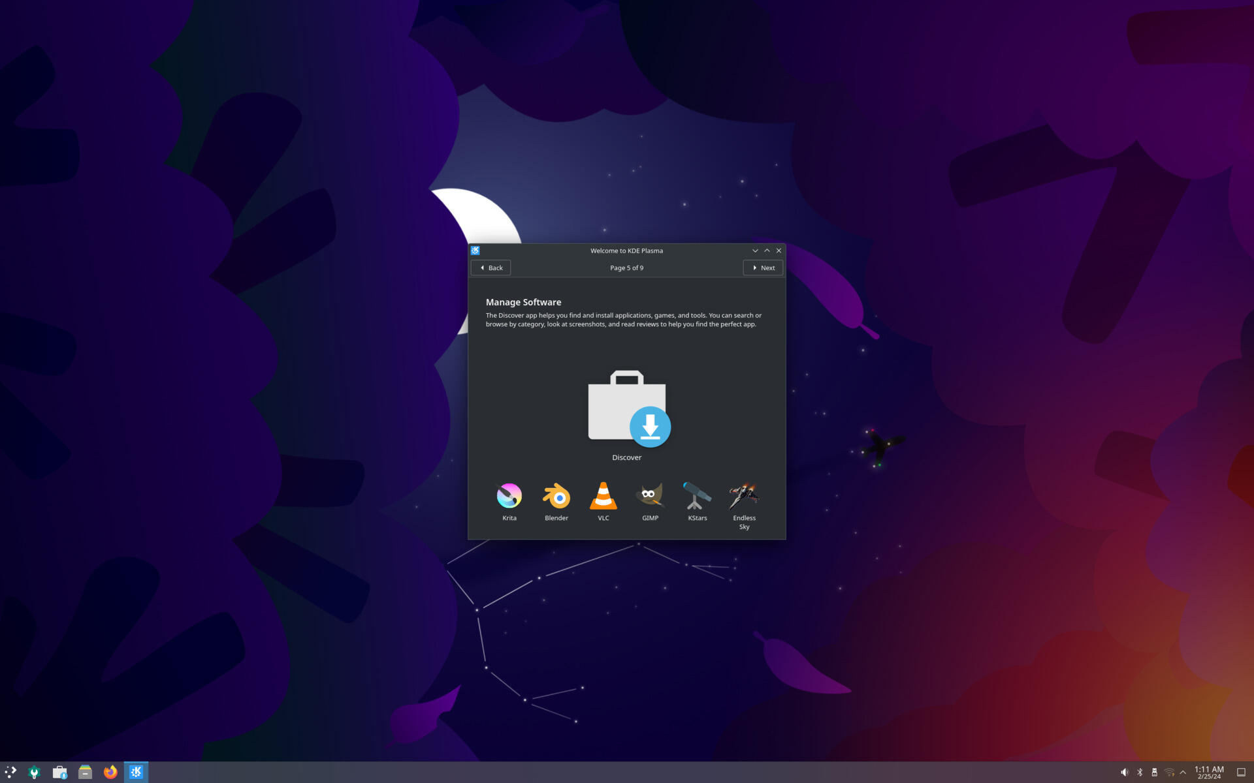
Task: Close the Welcome to KDE Plasma window
Action: (x=779, y=251)
